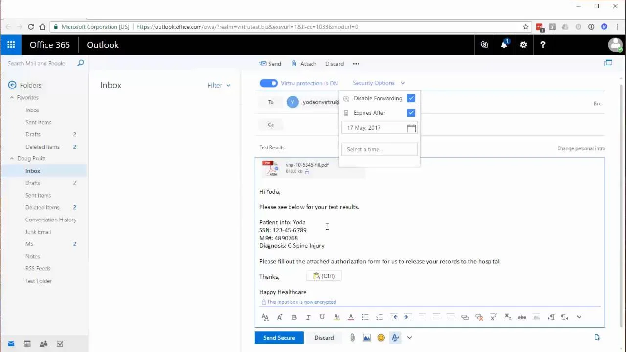Switch to Calendar in bottom navigation

coord(27,344)
